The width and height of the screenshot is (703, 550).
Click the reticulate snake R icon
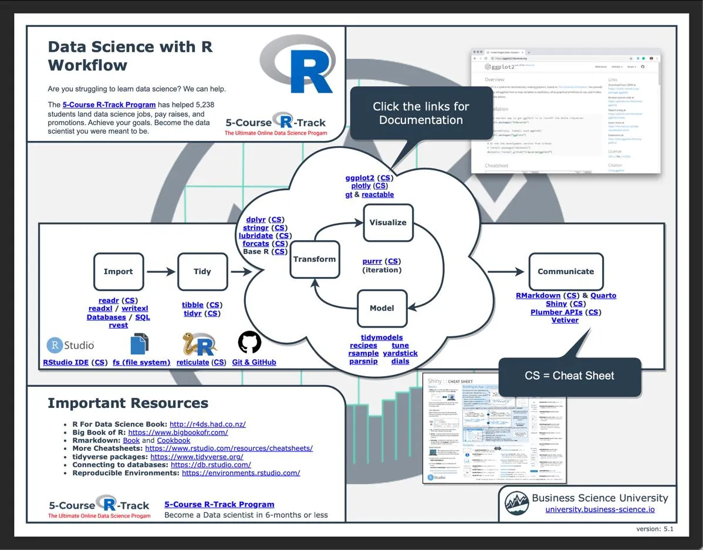click(x=200, y=344)
